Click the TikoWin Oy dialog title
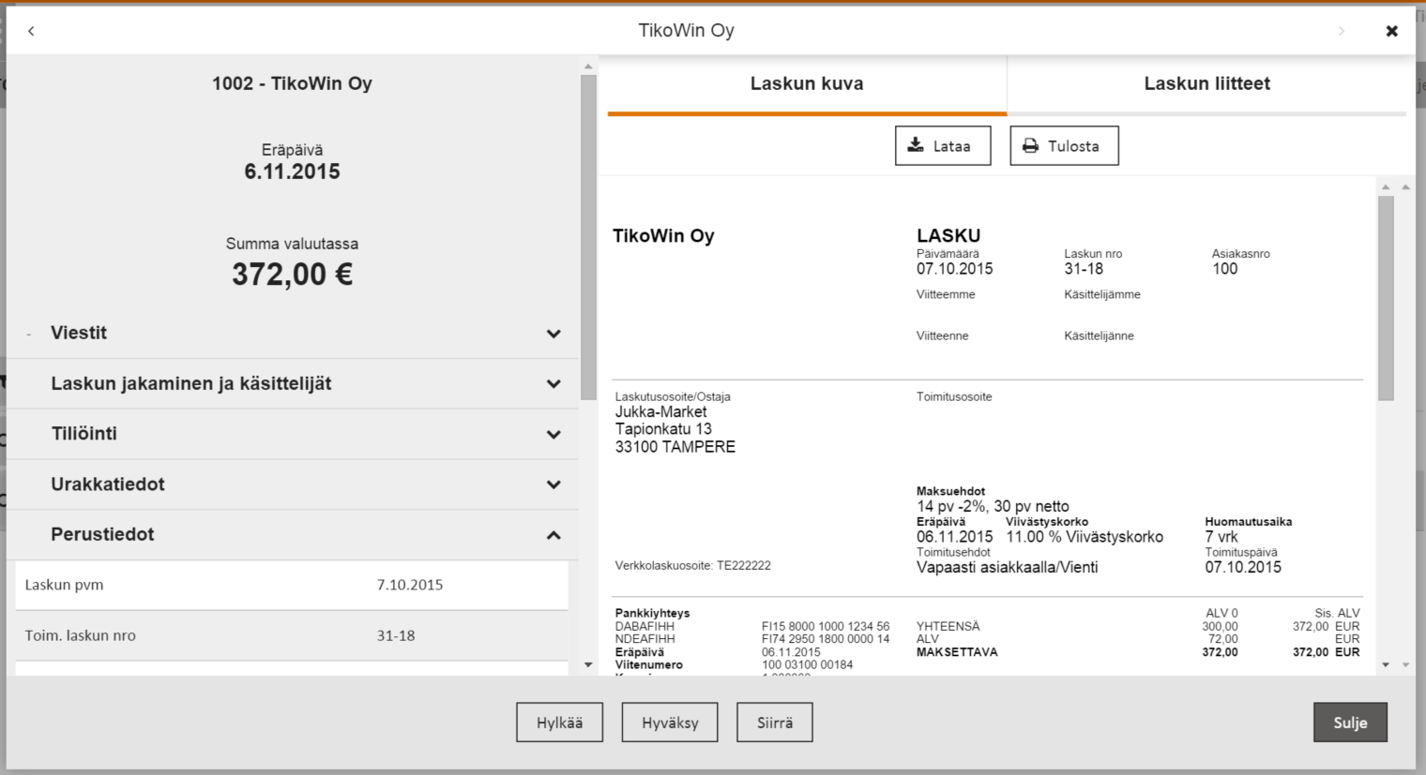Viewport: 1426px width, 775px height. click(x=686, y=30)
